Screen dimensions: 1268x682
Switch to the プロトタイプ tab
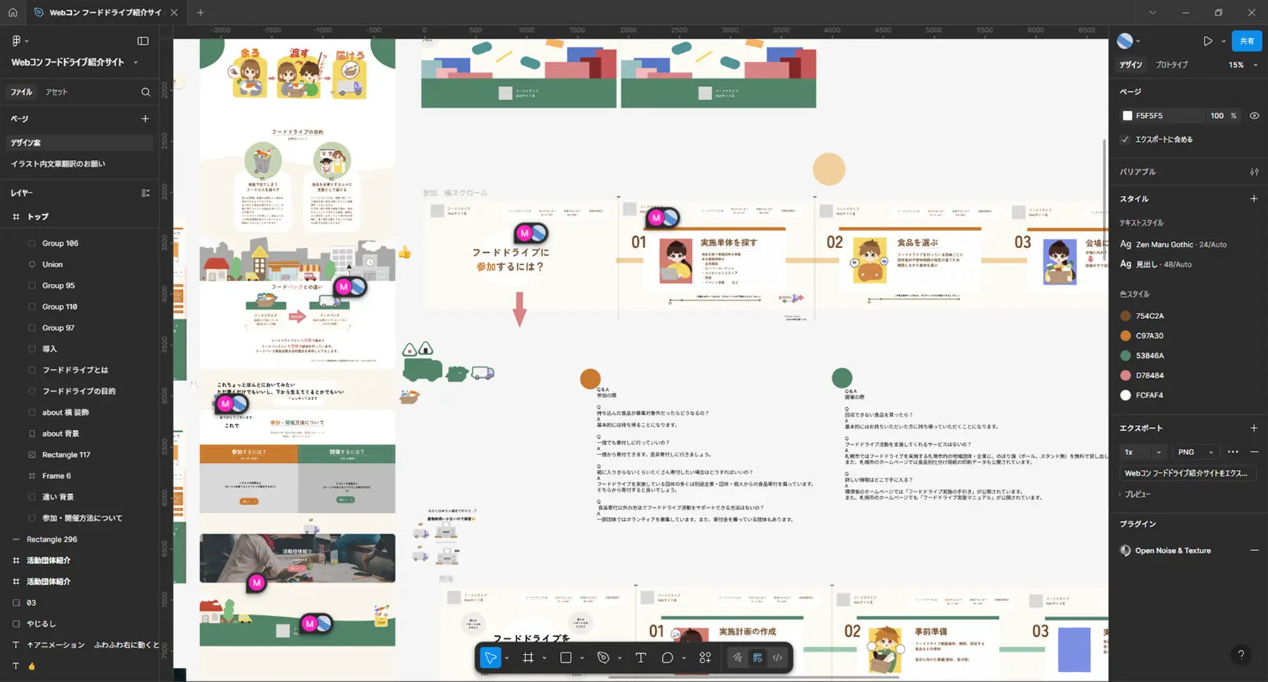click(1171, 65)
